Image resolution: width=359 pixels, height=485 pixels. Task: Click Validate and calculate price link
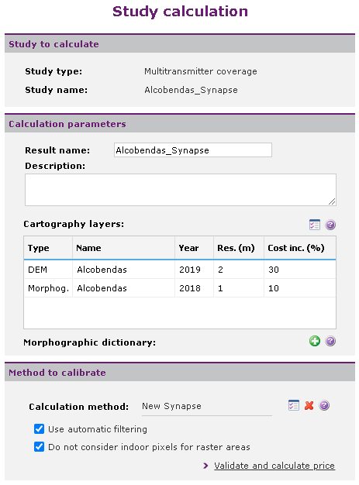(x=274, y=466)
